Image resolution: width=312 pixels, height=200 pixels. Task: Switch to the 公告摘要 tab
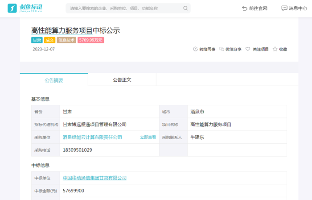(54, 80)
